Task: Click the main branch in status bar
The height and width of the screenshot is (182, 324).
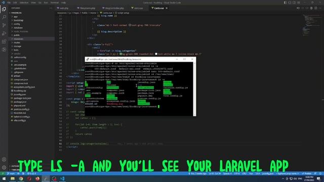Action: click(x=11, y=173)
